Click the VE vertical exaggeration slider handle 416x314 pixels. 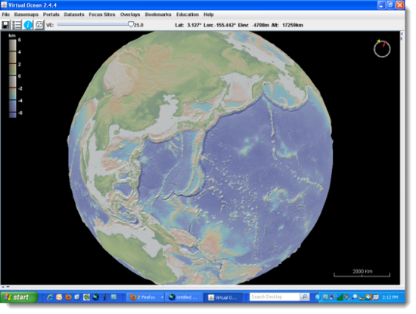pyautogui.click(x=131, y=25)
